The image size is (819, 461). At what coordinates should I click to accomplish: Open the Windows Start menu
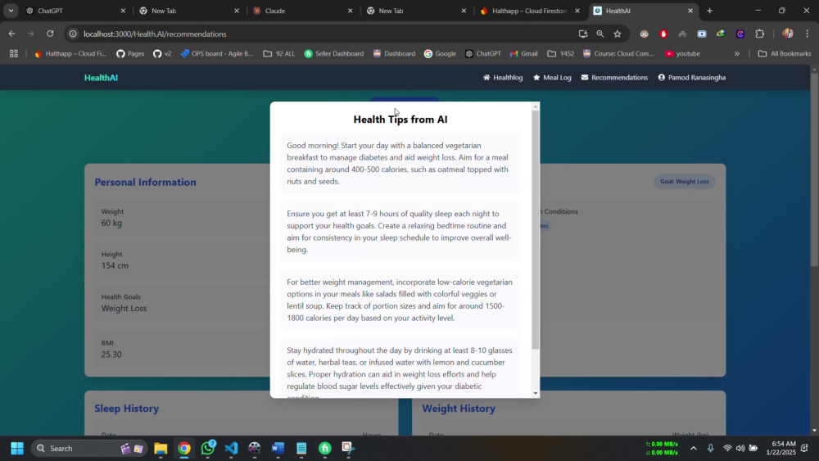coord(16,448)
